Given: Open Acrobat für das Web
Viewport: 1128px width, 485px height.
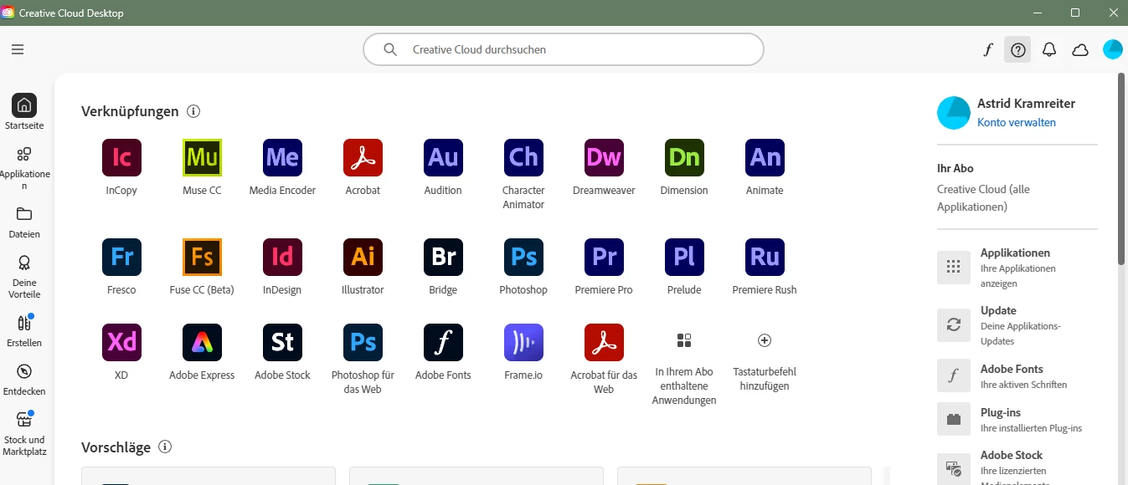Looking at the screenshot, I should tap(604, 342).
